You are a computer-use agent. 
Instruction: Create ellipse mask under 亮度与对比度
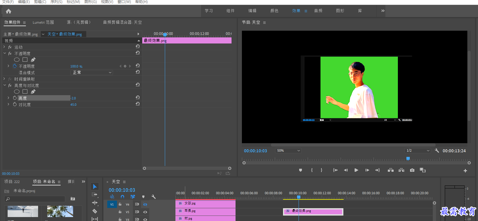pos(17,92)
